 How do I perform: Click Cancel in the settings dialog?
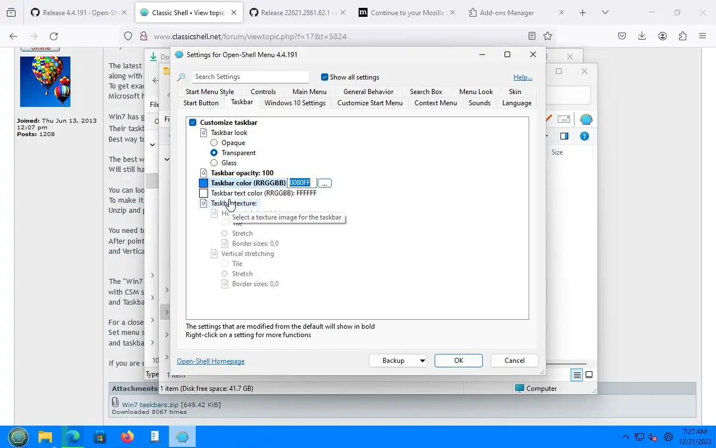click(x=515, y=361)
